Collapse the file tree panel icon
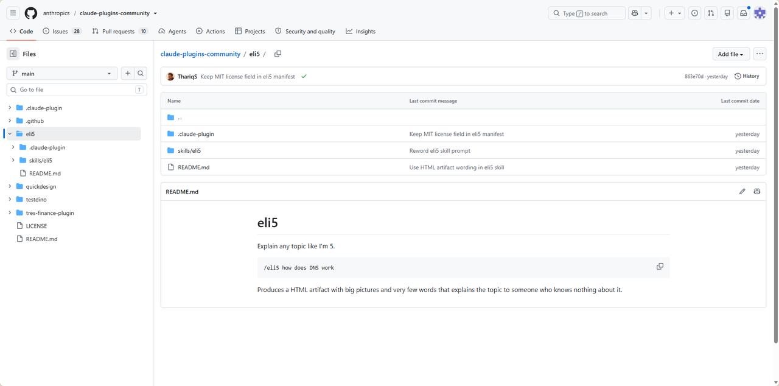779x386 pixels. click(13, 54)
